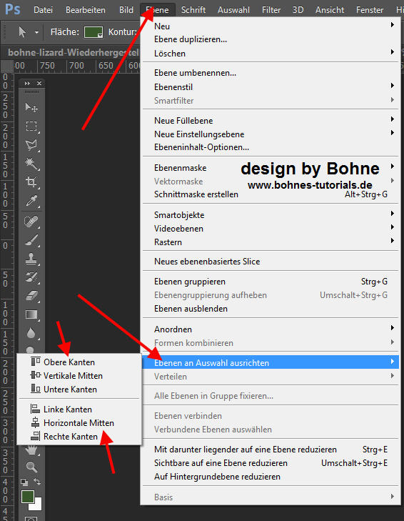Screen dimensions: 404x521
Task: Choose the Polygonal Lasso tool
Action: (31, 145)
